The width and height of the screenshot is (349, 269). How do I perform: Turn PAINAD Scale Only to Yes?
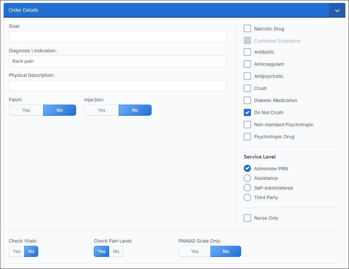point(195,251)
